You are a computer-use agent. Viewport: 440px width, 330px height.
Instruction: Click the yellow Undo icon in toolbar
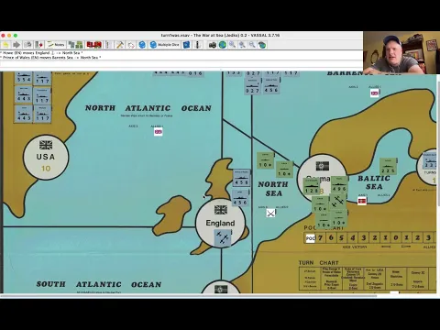click(x=6, y=45)
